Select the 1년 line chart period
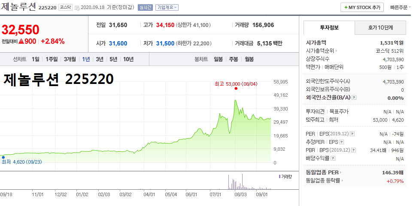Image resolution: width=413 pixels, height=206 pixels. [x=86, y=59]
